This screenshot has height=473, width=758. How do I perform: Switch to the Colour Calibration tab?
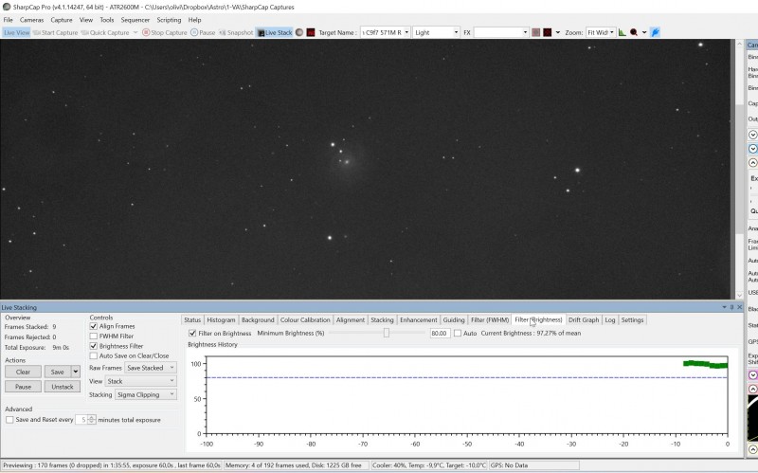(305, 320)
